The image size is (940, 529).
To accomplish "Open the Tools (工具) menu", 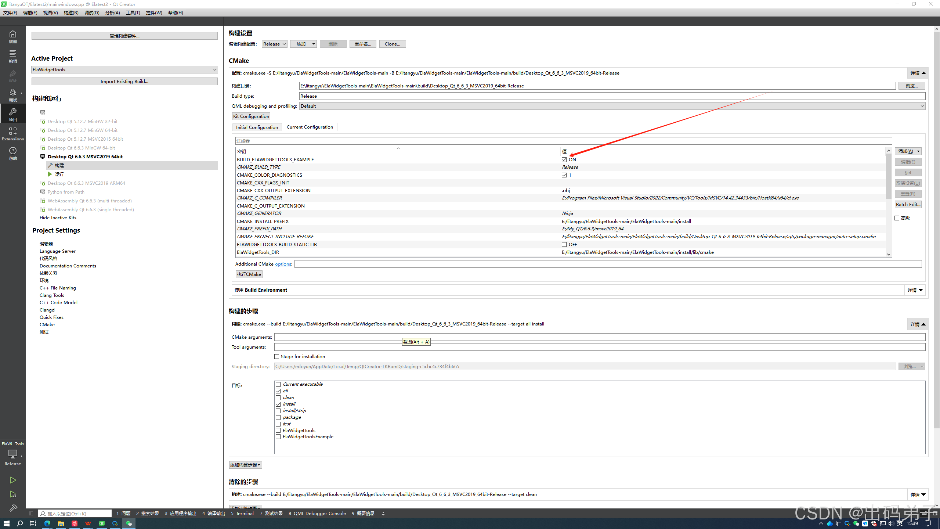I will click(133, 12).
